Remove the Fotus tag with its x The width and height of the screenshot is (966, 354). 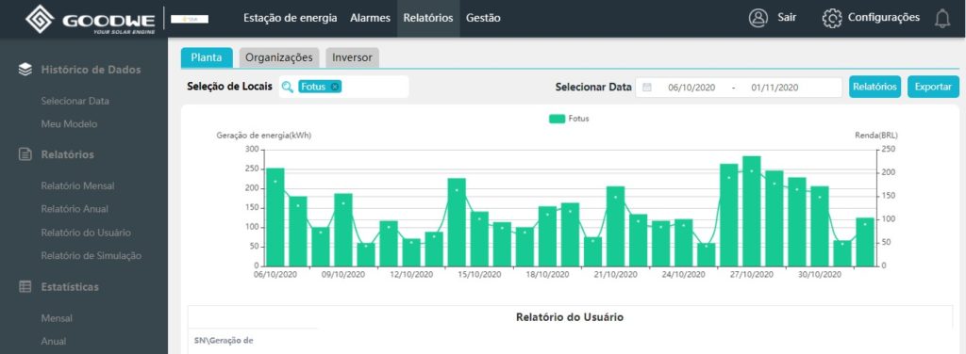tap(335, 87)
